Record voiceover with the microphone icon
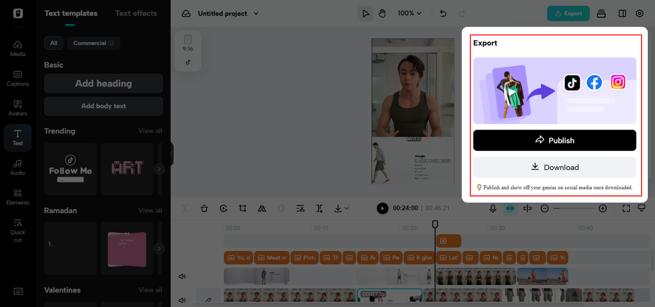 pyautogui.click(x=493, y=208)
